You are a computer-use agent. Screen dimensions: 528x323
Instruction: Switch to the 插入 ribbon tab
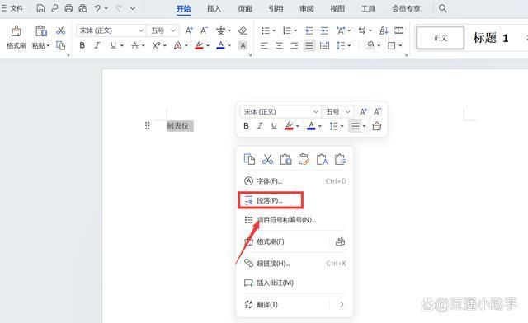point(214,9)
